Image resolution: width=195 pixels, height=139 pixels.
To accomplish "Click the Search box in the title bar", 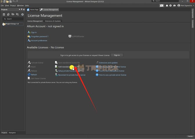I will point(165,1).
